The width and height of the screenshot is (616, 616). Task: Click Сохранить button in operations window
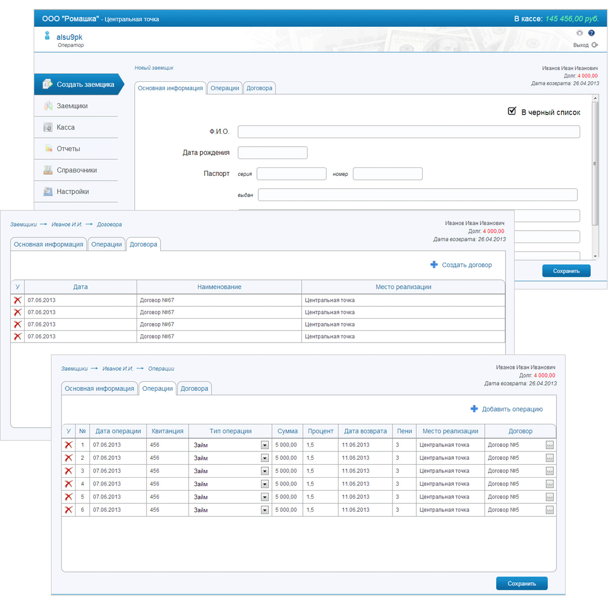tap(522, 584)
